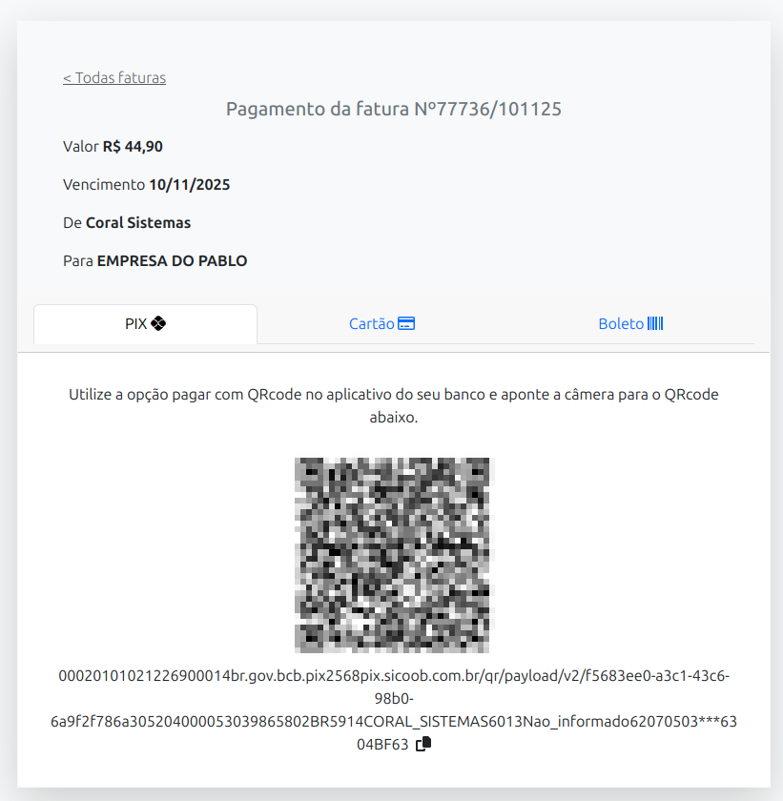The image size is (783, 801).
Task: Click the word abaixo under instructions
Action: (x=394, y=418)
